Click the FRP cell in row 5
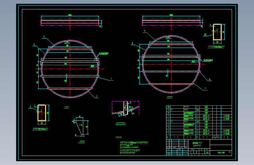 206,122
